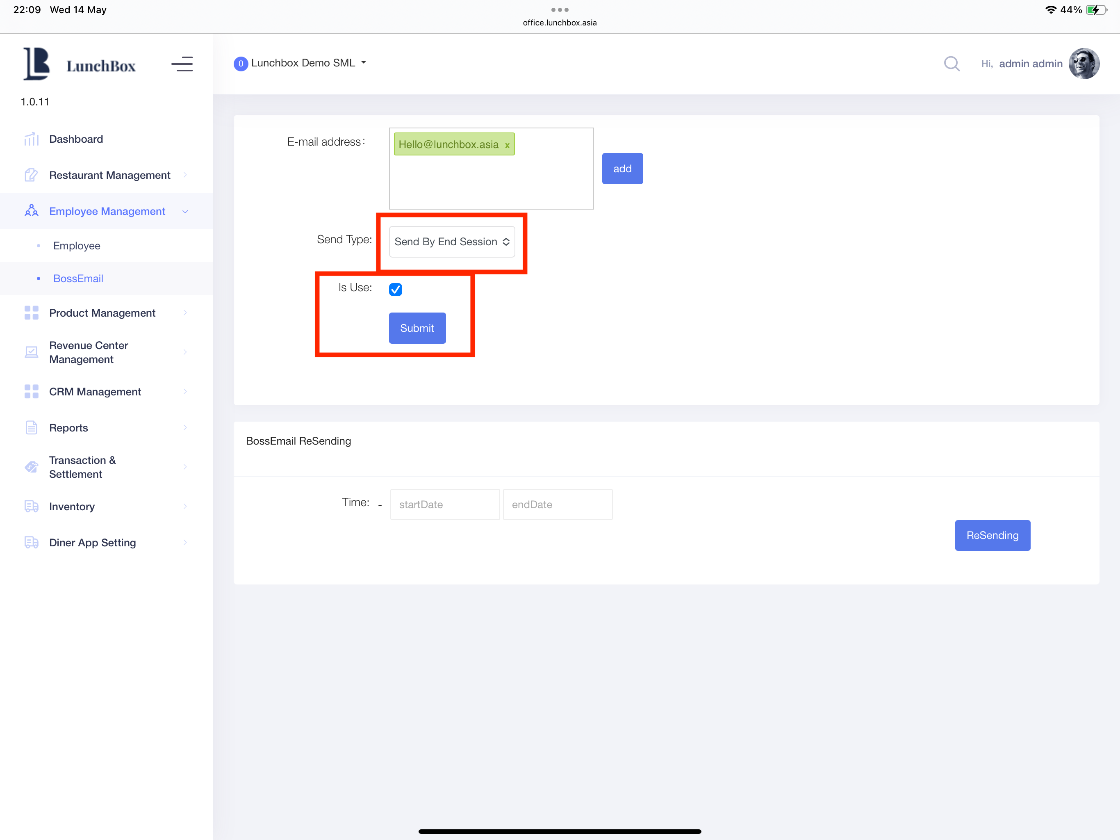Viewport: 1120px width, 840px height.
Task: Click the add email button
Action: [622, 169]
